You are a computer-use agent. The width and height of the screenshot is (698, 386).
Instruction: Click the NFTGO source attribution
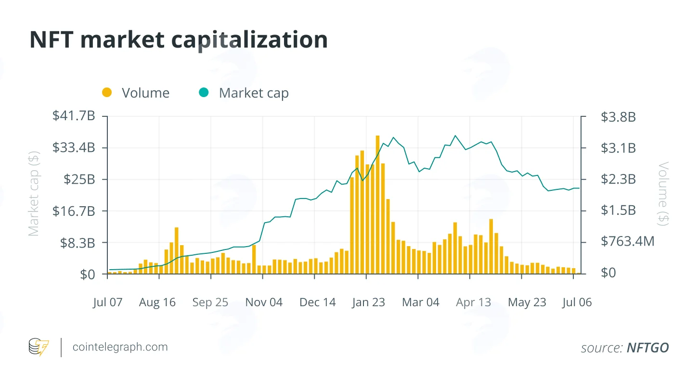[647, 348]
